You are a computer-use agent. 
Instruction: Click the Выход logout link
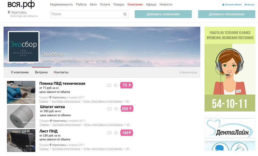(x=249, y=5)
